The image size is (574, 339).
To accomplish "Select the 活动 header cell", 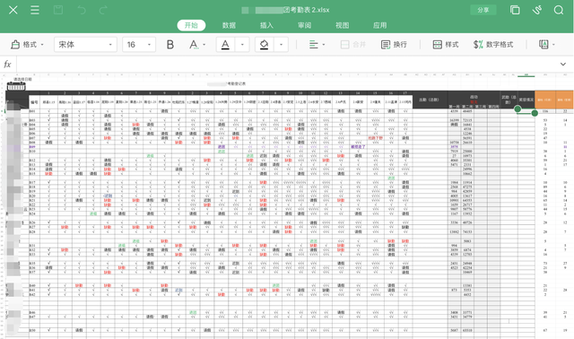I will pos(474,97).
